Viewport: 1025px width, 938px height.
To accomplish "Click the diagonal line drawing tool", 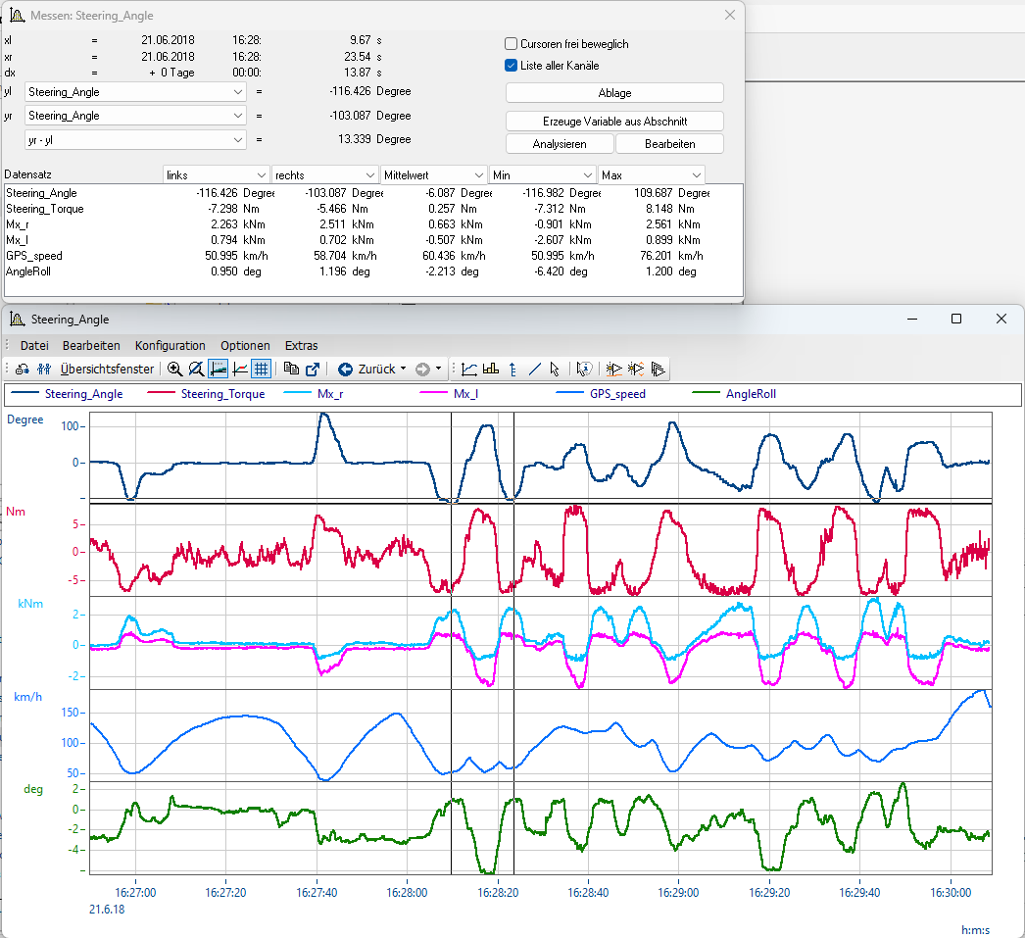I will 534,370.
